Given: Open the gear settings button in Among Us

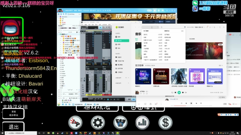Looking at the screenshot, I should (x=98, y=123).
